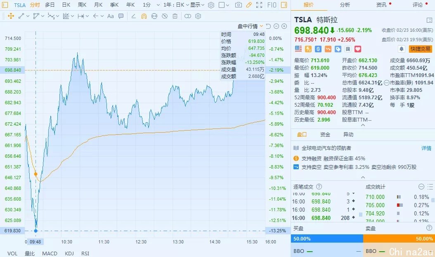Viewport: 435px width, 257px height.
Task: Select the arrow annotation tool
Action: click(96, 16)
